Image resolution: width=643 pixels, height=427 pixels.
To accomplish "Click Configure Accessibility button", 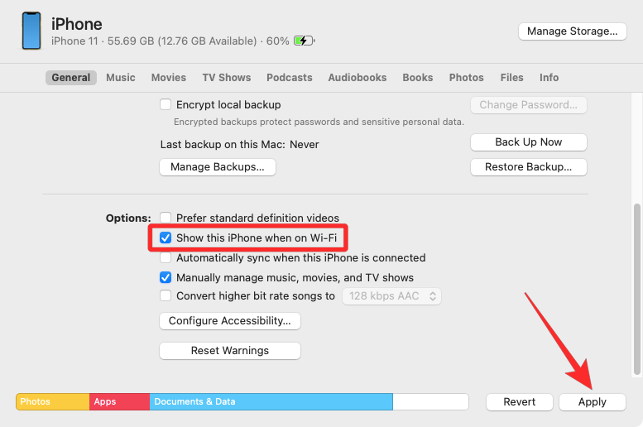I will pyautogui.click(x=230, y=321).
